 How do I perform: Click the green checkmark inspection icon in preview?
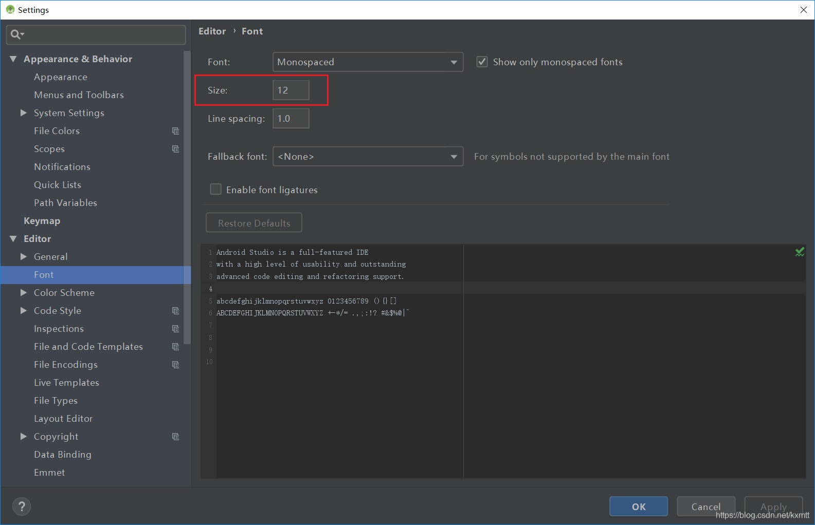[800, 252]
